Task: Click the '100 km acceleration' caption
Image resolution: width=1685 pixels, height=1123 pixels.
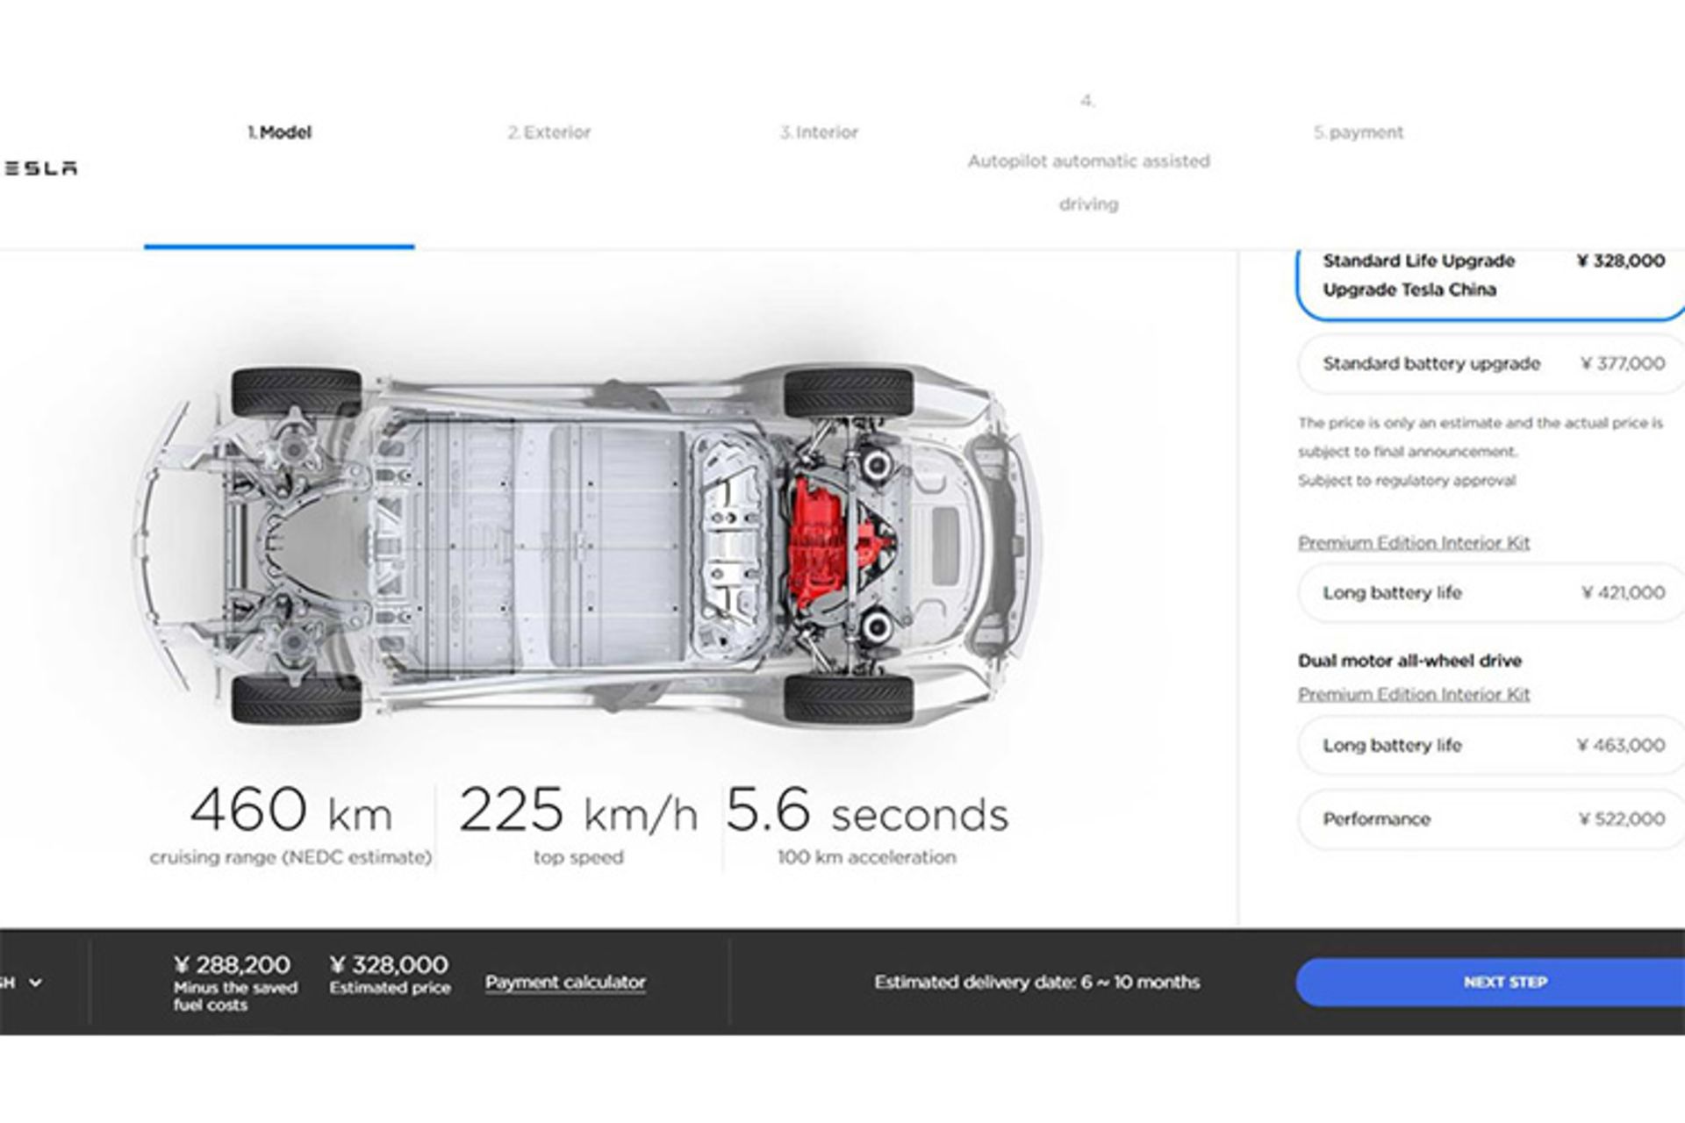Action: point(867,857)
